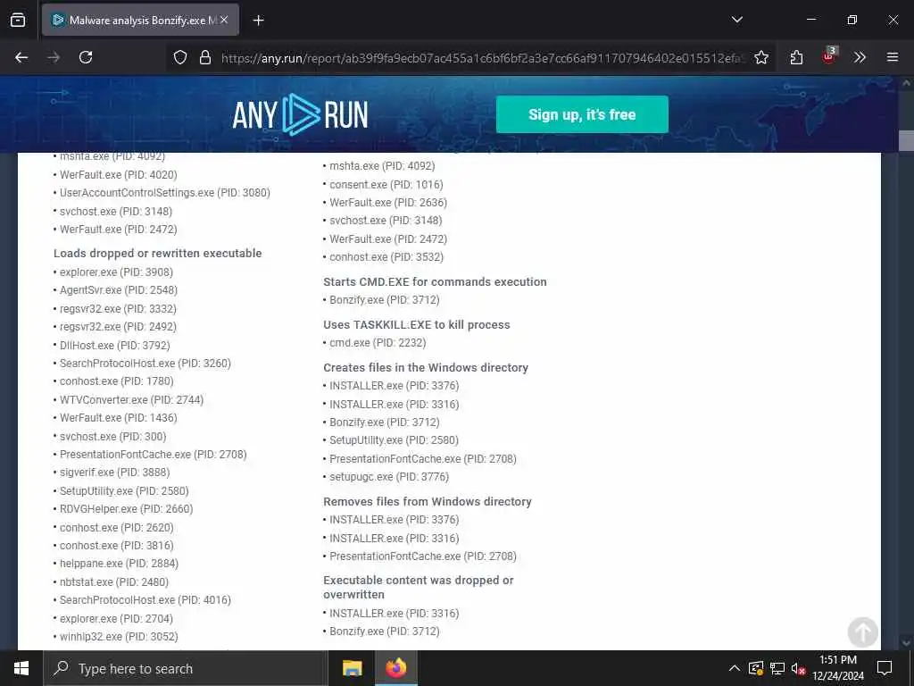Show more toolbar tools chevron
The image size is (914, 686).
[x=860, y=57]
